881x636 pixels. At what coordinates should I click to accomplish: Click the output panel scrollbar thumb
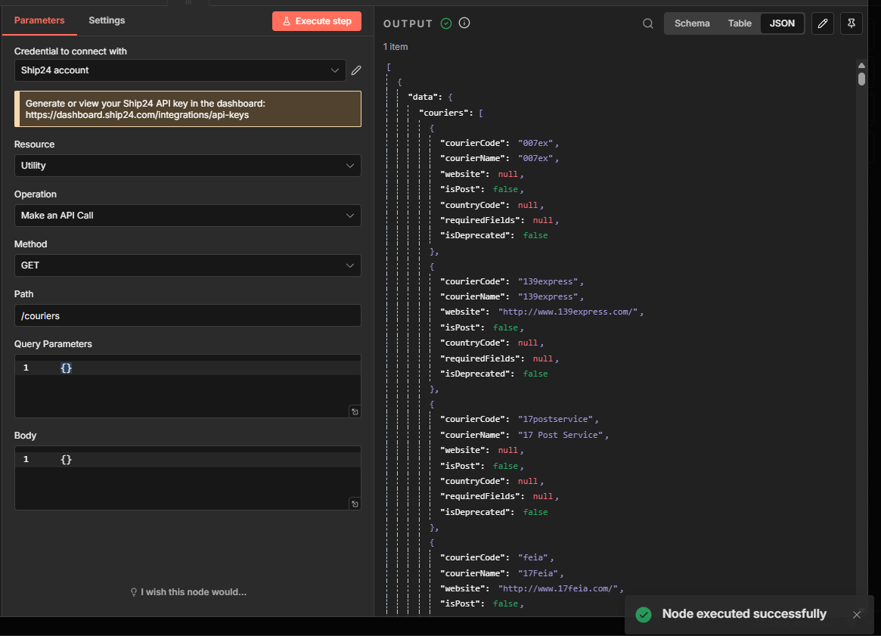tap(861, 79)
